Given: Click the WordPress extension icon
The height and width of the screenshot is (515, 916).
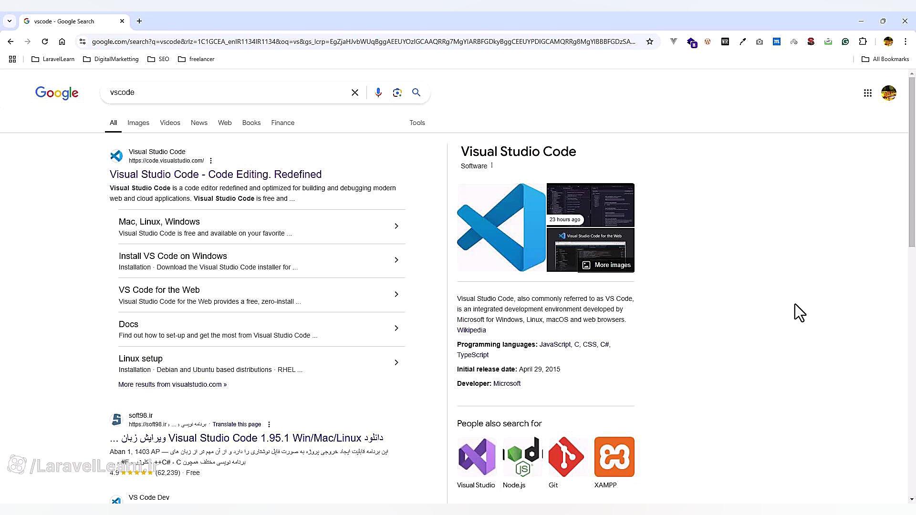Looking at the screenshot, I should [x=708, y=42].
